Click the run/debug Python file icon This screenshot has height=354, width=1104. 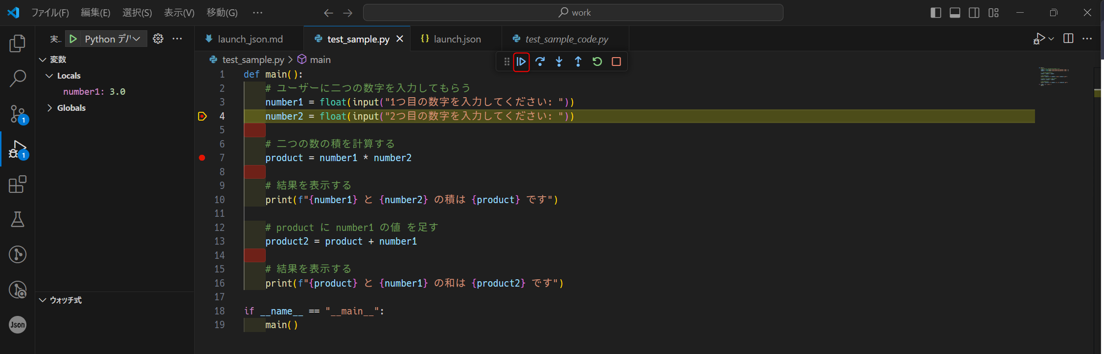pyautogui.click(x=1039, y=39)
